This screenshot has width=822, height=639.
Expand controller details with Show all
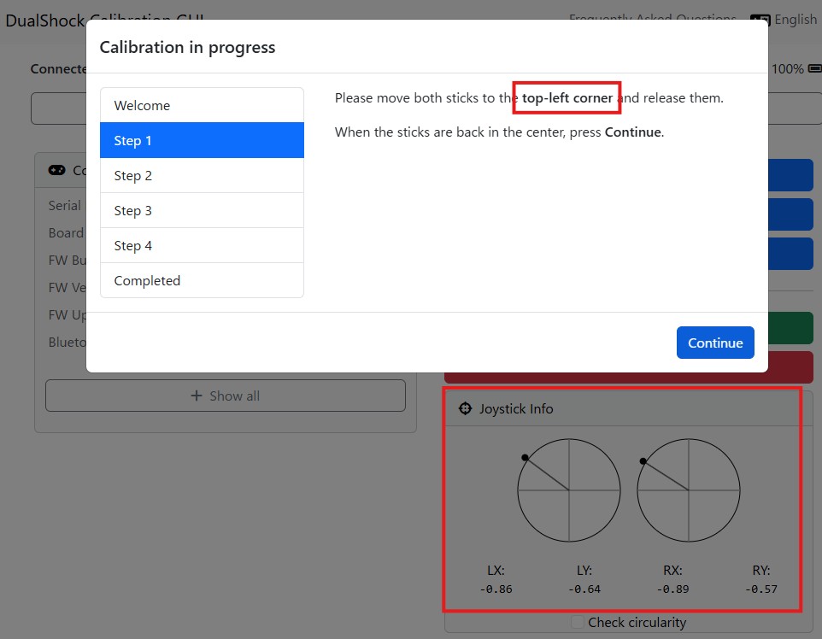click(226, 396)
